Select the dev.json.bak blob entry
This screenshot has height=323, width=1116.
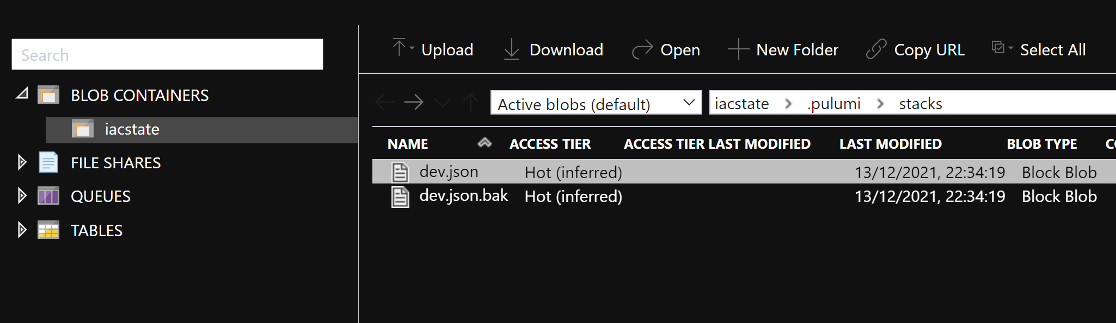[x=463, y=196]
